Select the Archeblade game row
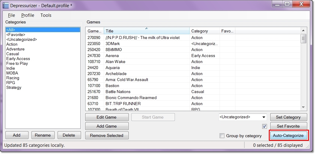 [193, 74]
